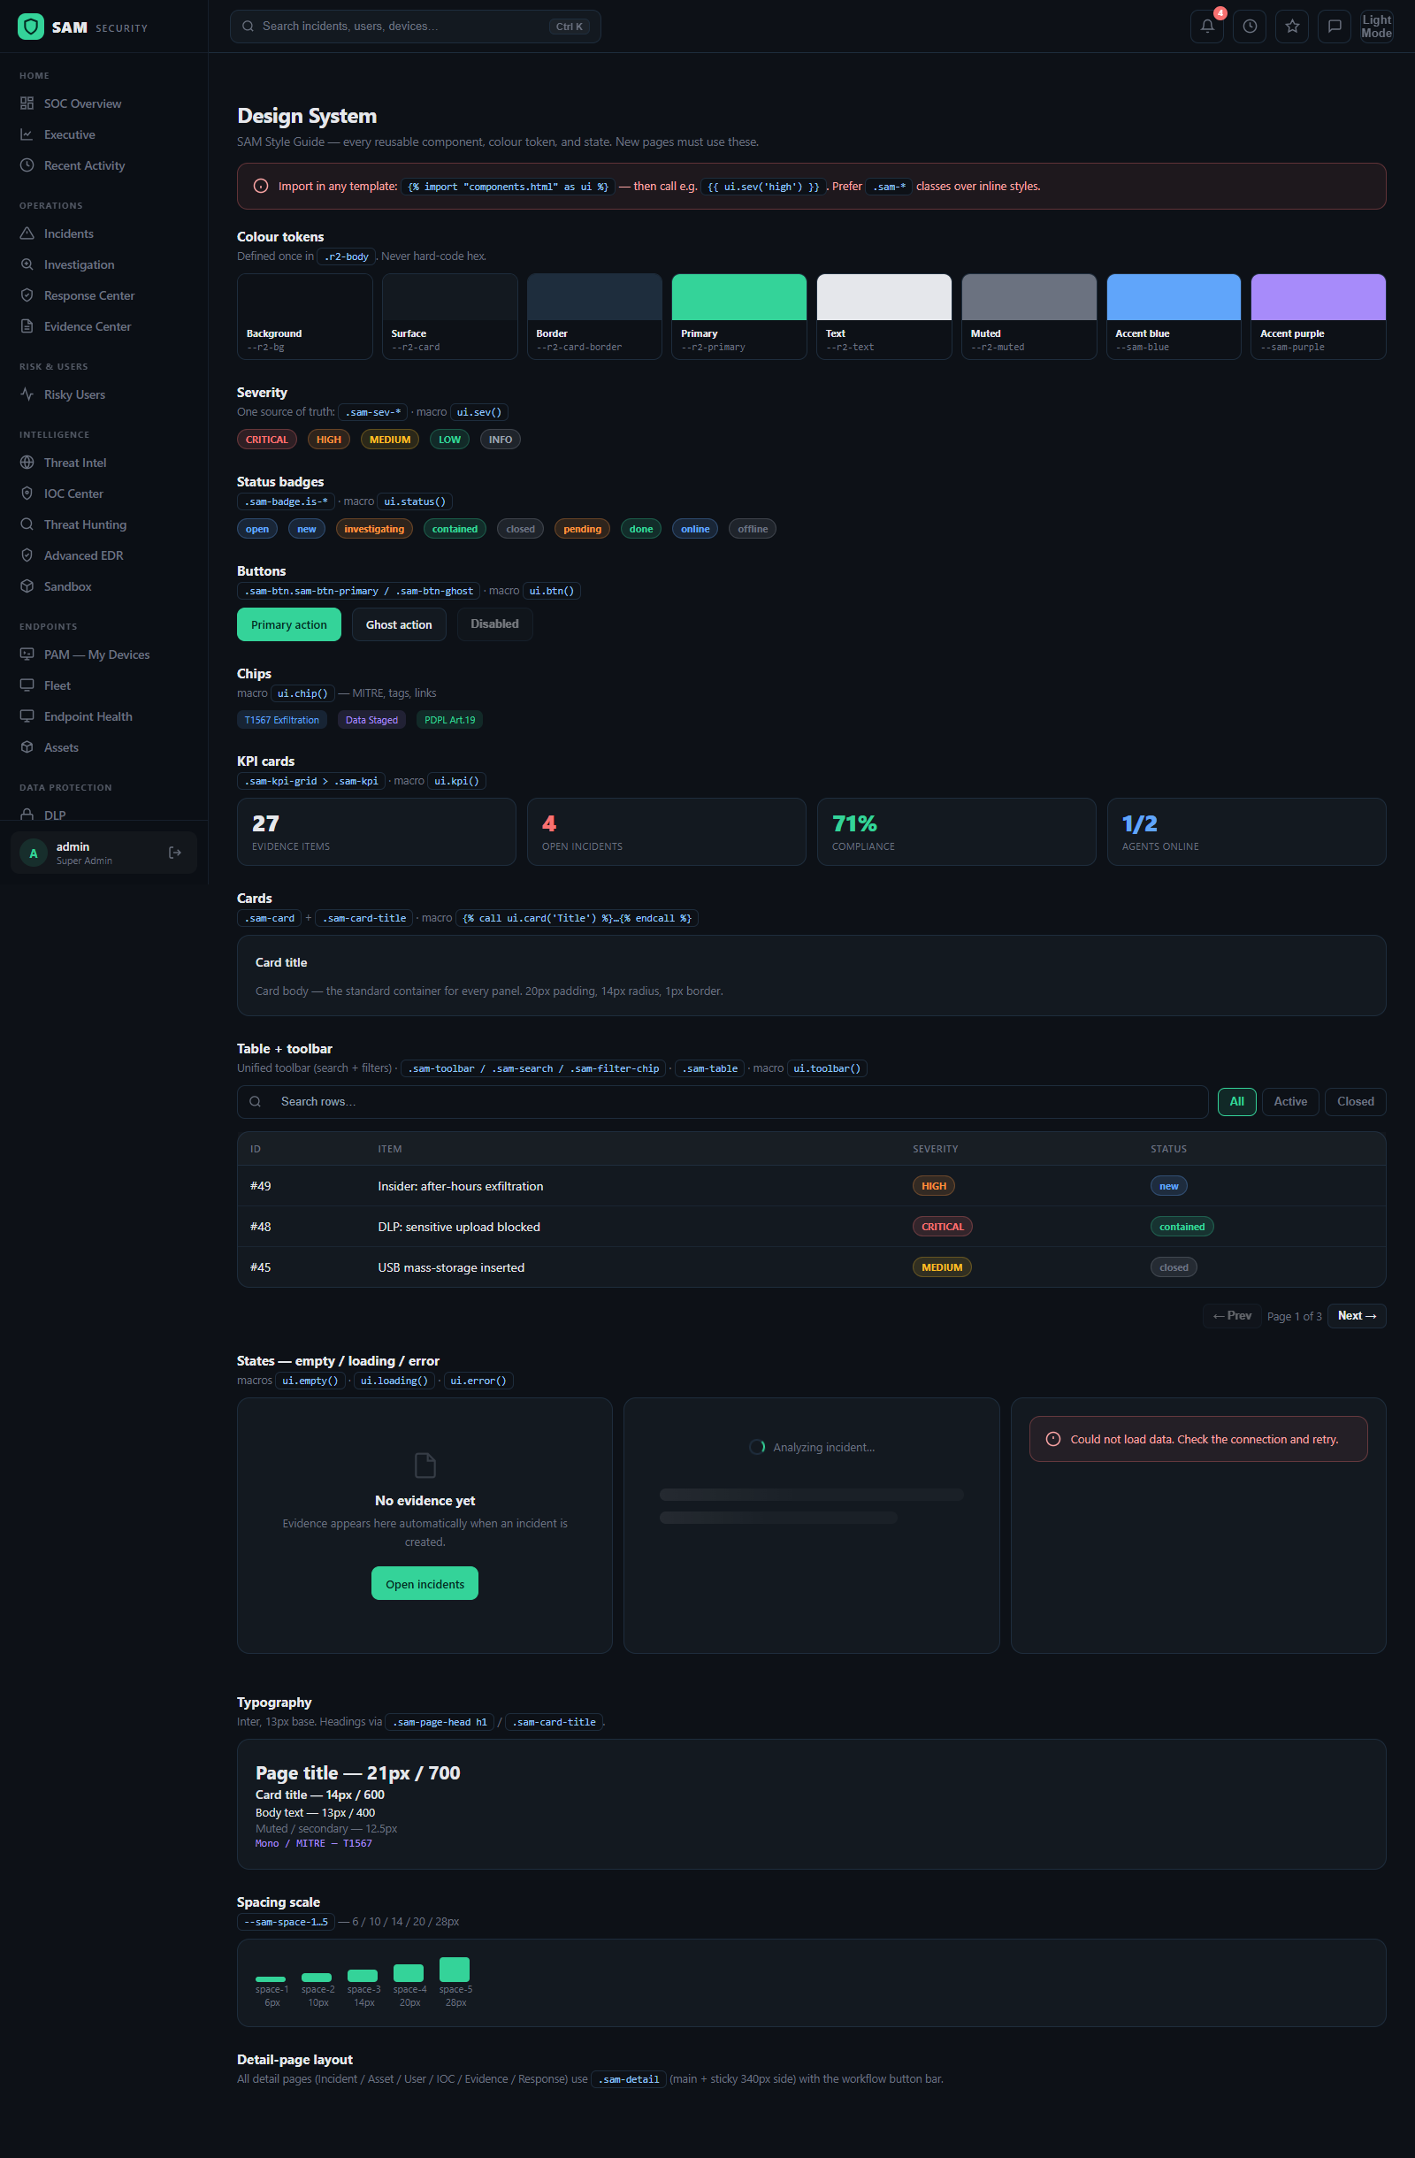Viewport: 1415px width, 2158px height.
Task: Go to Recent Activity page
Action: tap(104, 165)
